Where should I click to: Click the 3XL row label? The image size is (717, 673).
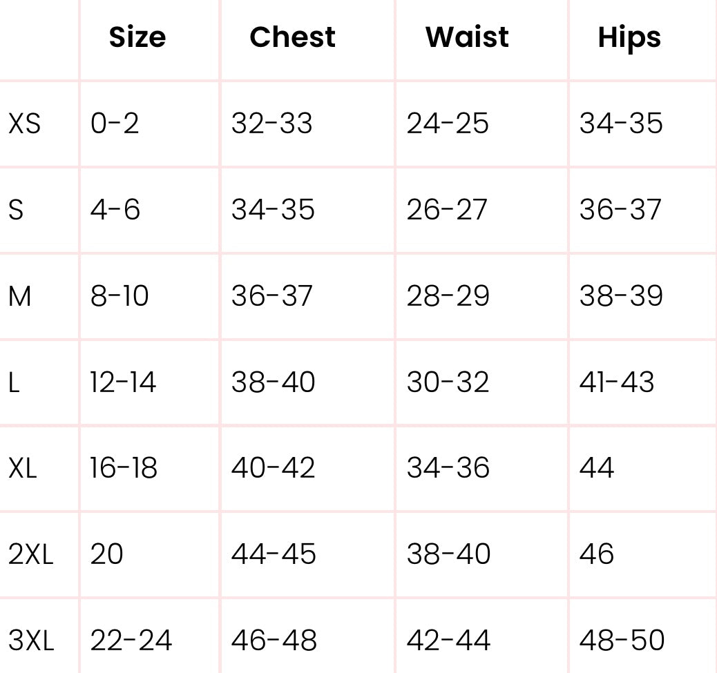point(31,640)
